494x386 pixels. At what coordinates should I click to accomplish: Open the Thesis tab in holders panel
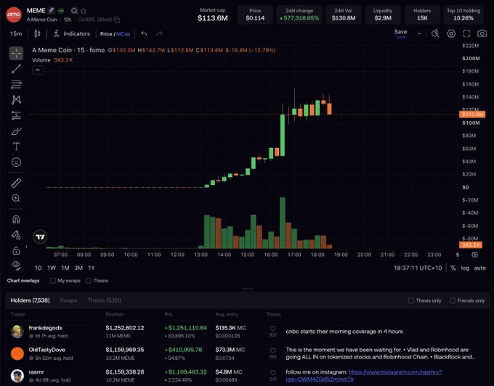[x=105, y=300]
